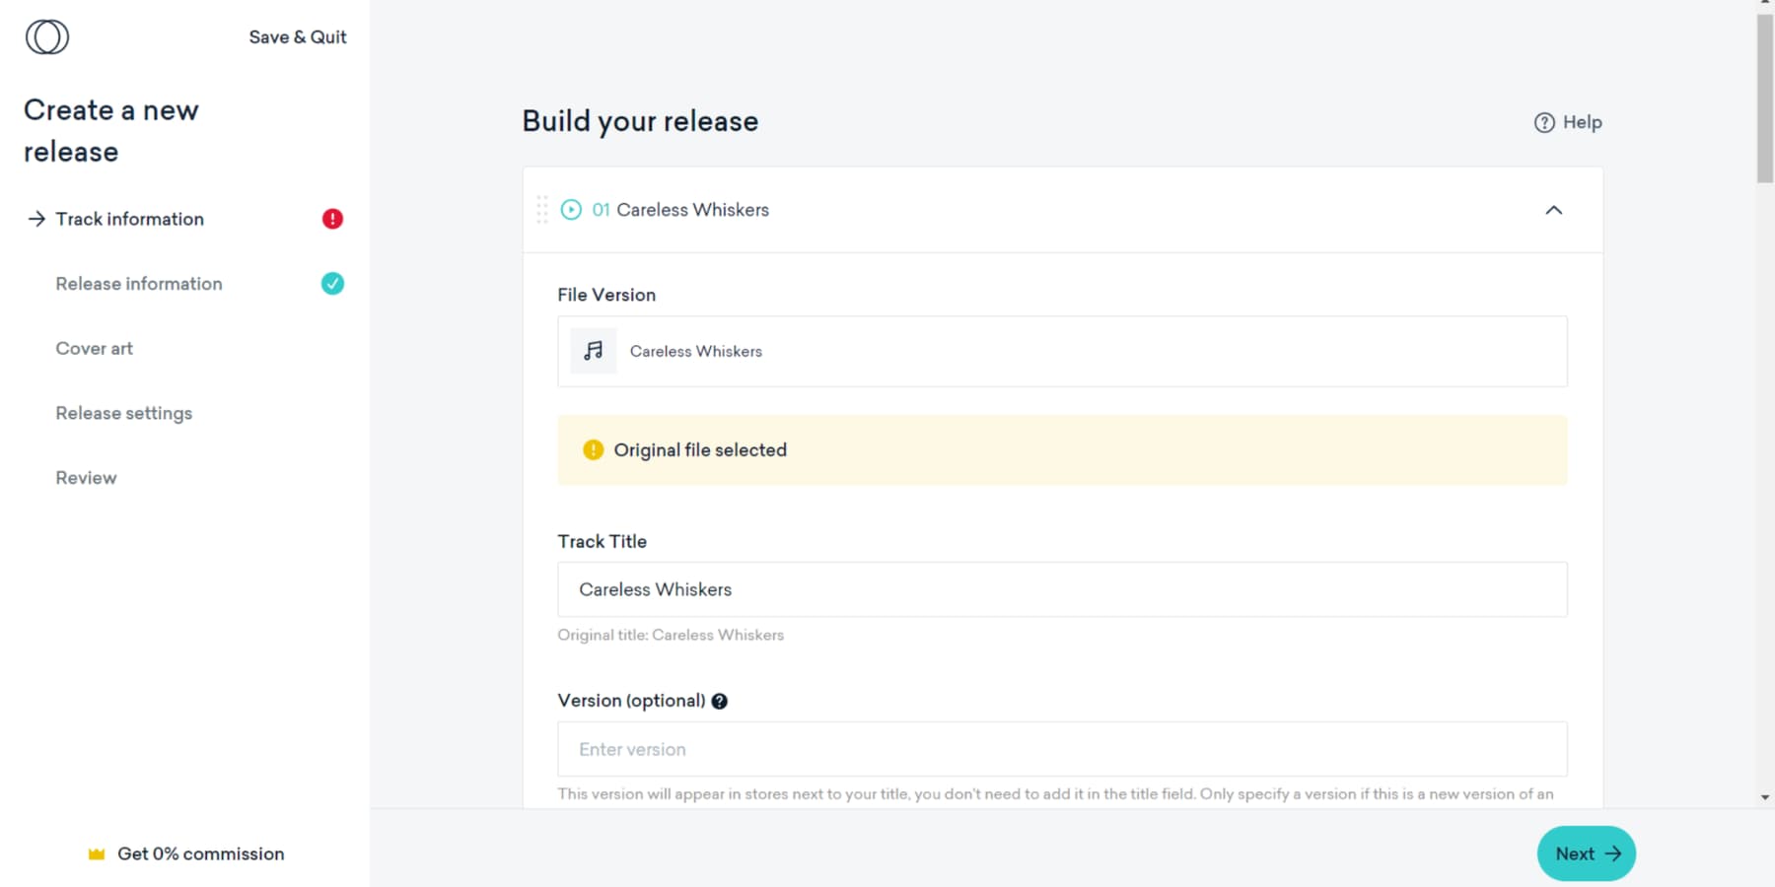Click the drag handle beside track 01

[540, 209]
